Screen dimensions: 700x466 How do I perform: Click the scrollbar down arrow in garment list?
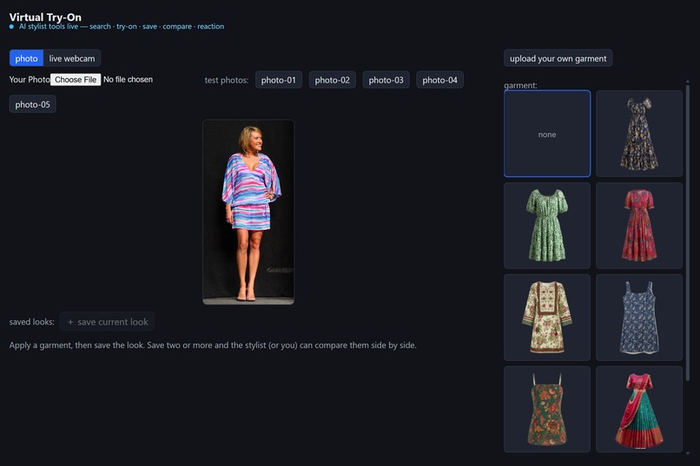pos(688,454)
